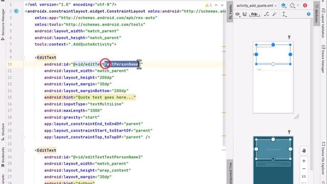The image size is (327, 184).
Task: Open the design surface layers dropdown
Action: click(x=284, y=6)
